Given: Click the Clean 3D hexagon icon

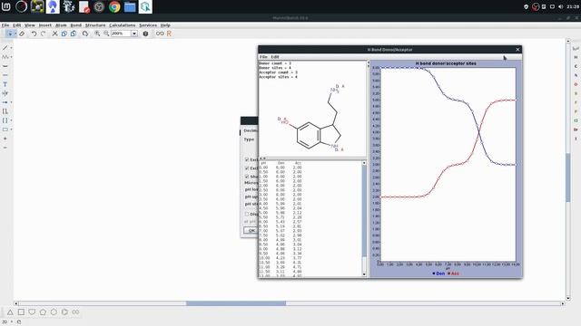Looking at the screenshot, I should pos(145,34).
